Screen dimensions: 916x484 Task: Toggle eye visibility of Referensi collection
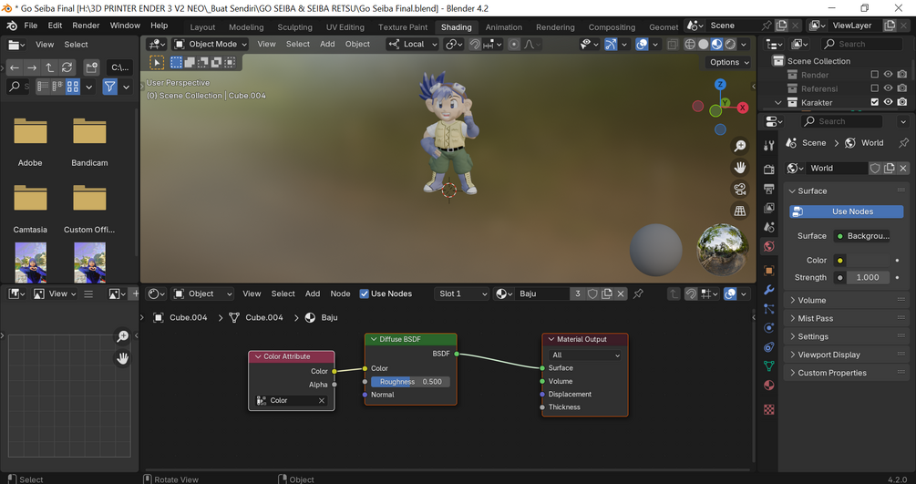pos(888,88)
